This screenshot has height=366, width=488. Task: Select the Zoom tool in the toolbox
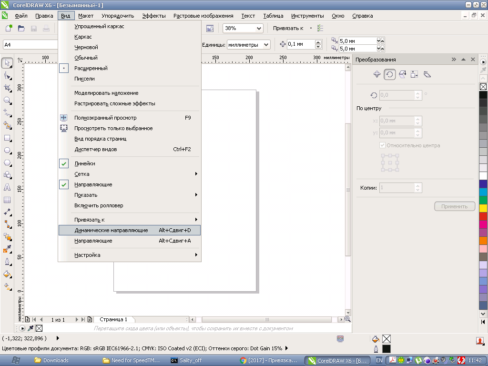(x=8, y=101)
